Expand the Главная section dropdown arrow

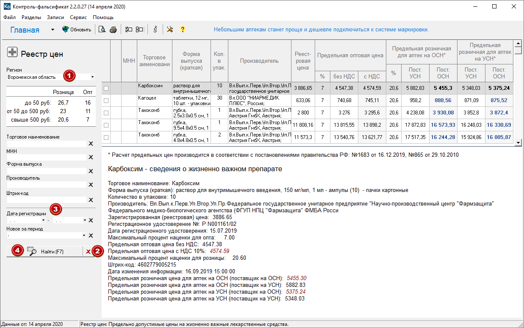tap(53, 30)
